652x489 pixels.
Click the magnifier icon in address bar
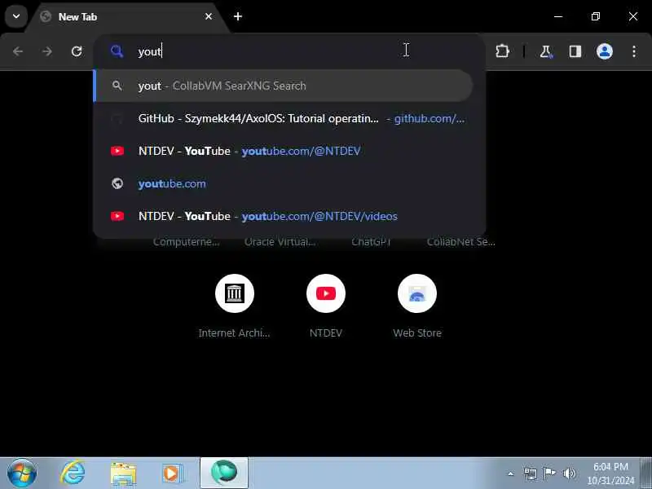coord(117,51)
